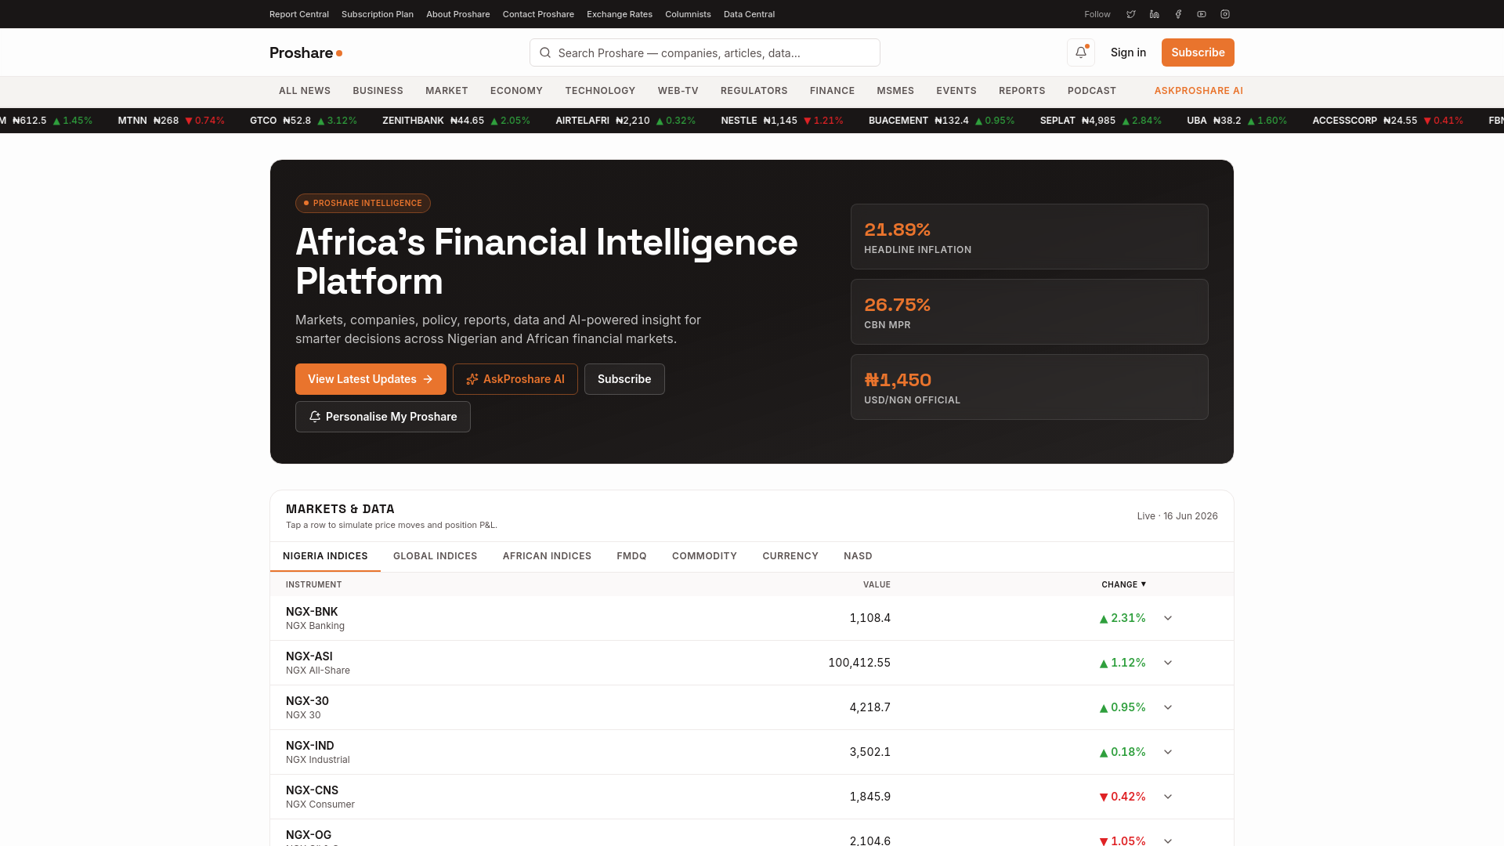Image resolution: width=1504 pixels, height=846 pixels.
Task: Click the USD/NGN Official stat card
Action: coord(1029,387)
